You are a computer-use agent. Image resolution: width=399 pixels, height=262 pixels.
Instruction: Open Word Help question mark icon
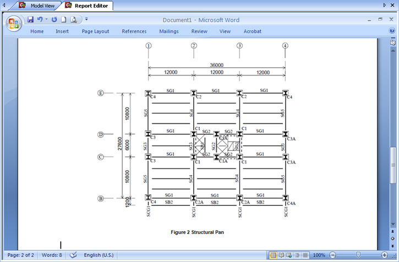392,31
